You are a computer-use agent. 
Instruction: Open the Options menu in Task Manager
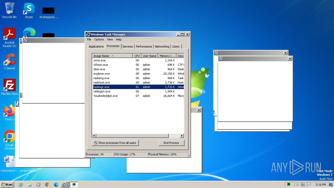pyautogui.click(x=99, y=39)
